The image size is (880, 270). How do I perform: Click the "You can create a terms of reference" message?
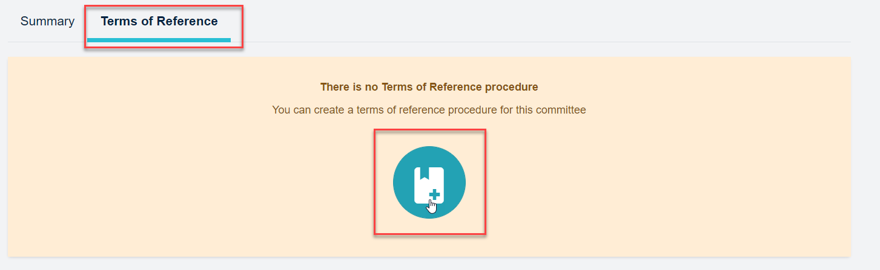pos(429,111)
